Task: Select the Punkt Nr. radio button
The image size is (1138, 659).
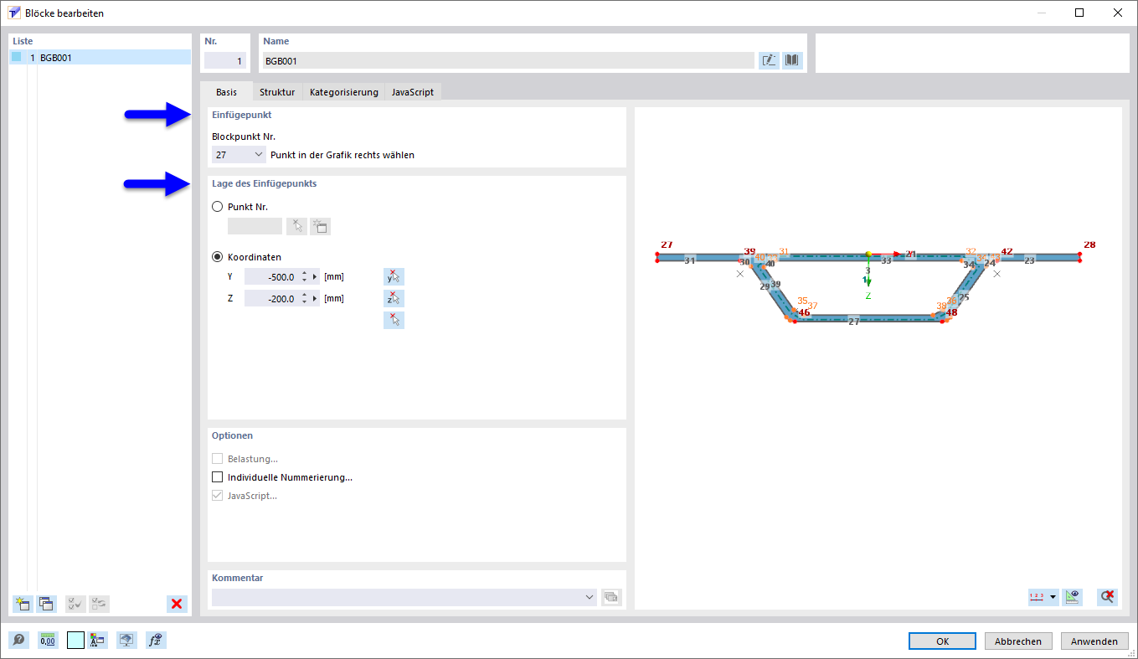Action: [218, 206]
